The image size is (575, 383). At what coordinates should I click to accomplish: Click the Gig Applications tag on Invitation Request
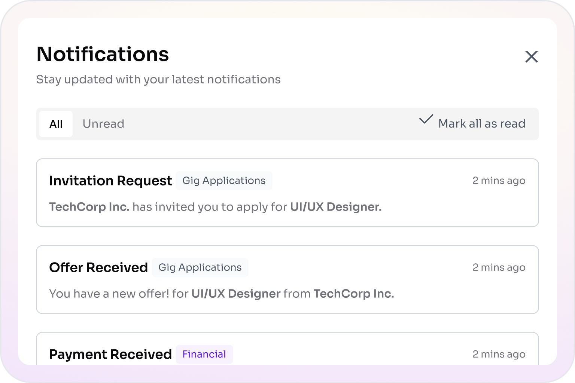pyautogui.click(x=224, y=181)
